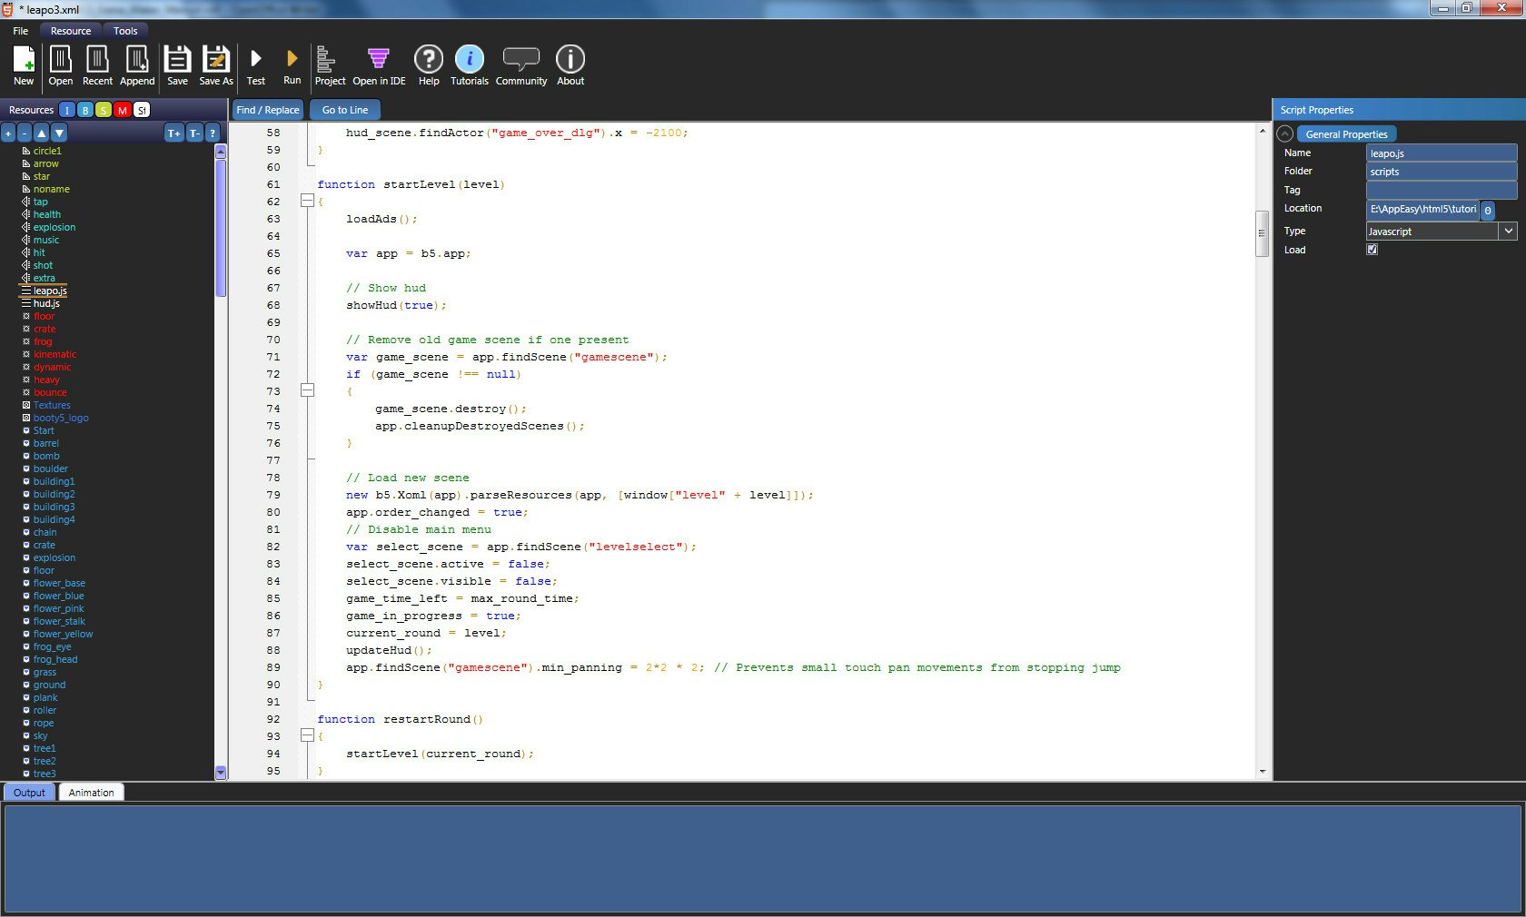1526x917 pixels.
Task: Open Recent files list
Action: click(97, 64)
